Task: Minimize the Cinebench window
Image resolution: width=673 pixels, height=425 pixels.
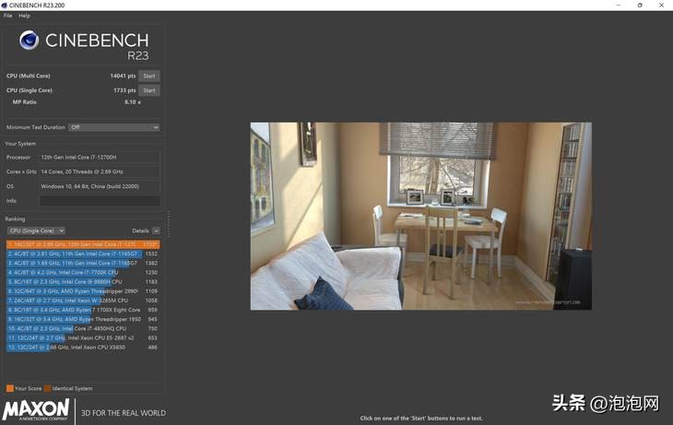Action: [618, 6]
